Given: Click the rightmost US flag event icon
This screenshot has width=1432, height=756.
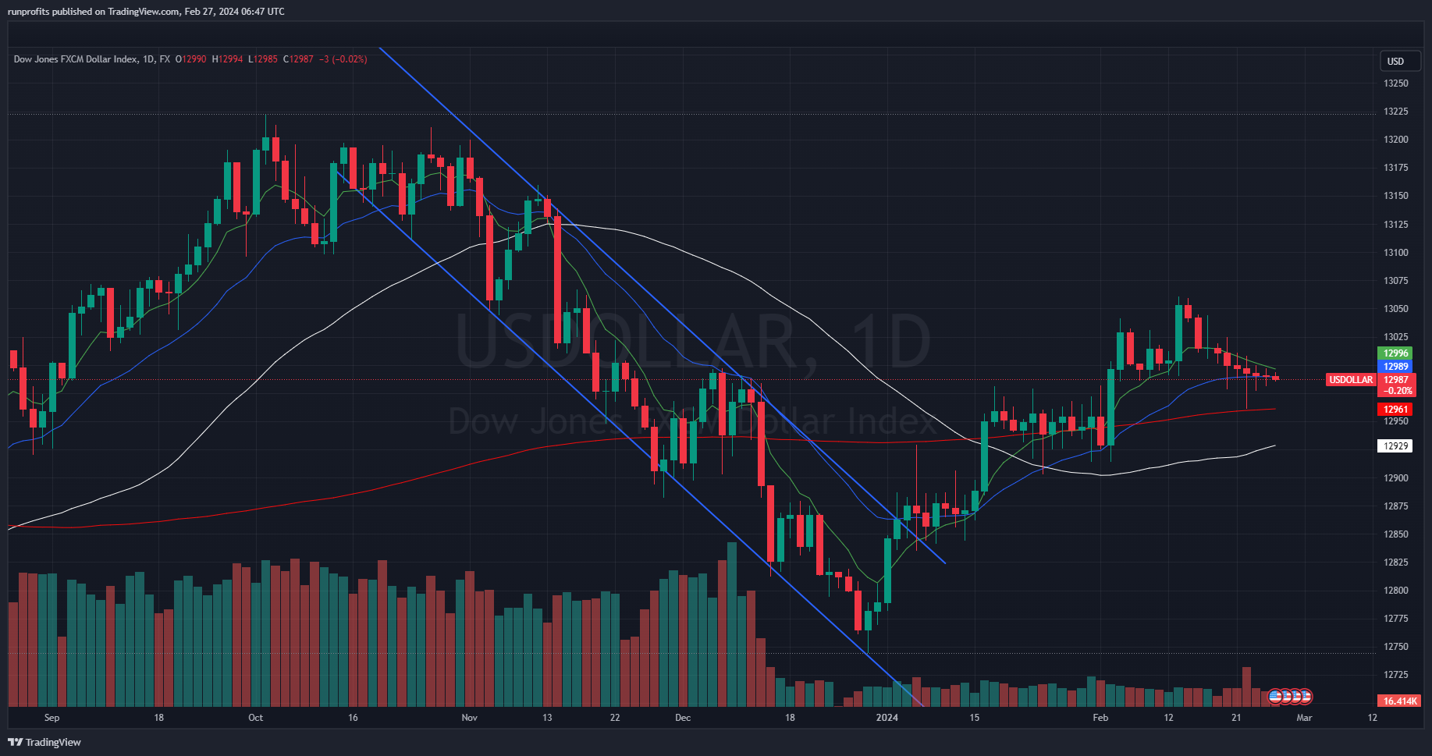Looking at the screenshot, I should [1305, 696].
